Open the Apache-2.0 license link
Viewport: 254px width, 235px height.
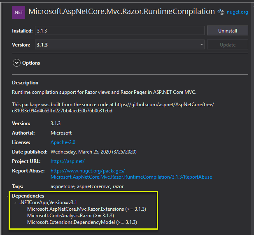(x=63, y=142)
